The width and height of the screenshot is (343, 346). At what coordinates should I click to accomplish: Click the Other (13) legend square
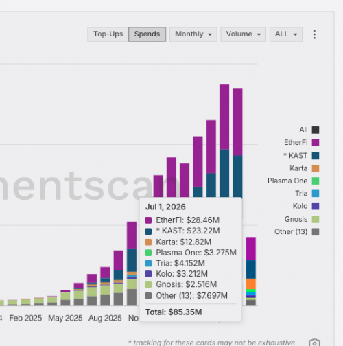(x=316, y=232)
